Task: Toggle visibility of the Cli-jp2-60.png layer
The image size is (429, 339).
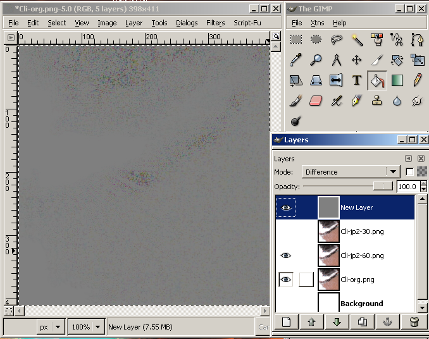Action: [x=286, y=256]
